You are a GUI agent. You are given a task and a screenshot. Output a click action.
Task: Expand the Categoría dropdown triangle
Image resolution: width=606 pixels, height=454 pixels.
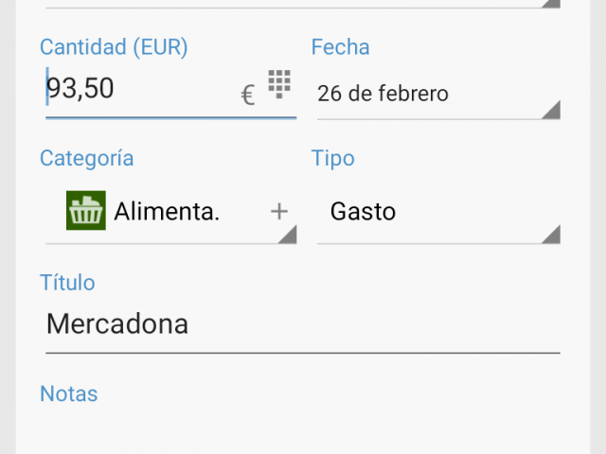[x=287, y=234]
